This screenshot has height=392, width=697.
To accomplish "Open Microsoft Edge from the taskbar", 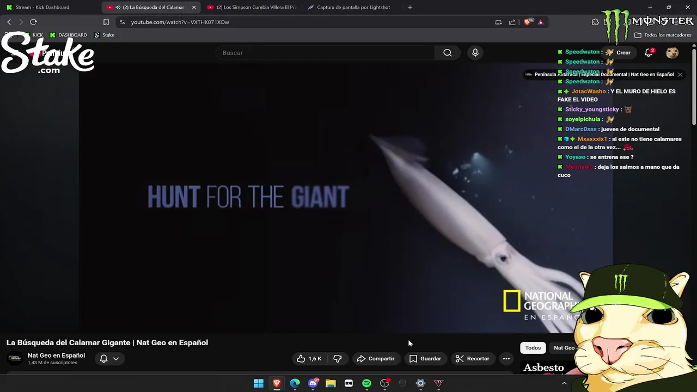I will 295,383.
